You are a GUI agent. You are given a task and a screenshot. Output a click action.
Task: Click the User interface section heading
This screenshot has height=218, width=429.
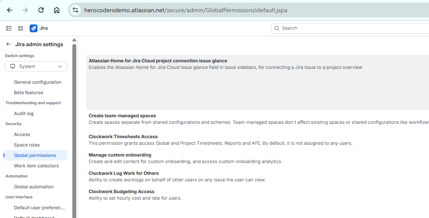[x=19, y=197]
